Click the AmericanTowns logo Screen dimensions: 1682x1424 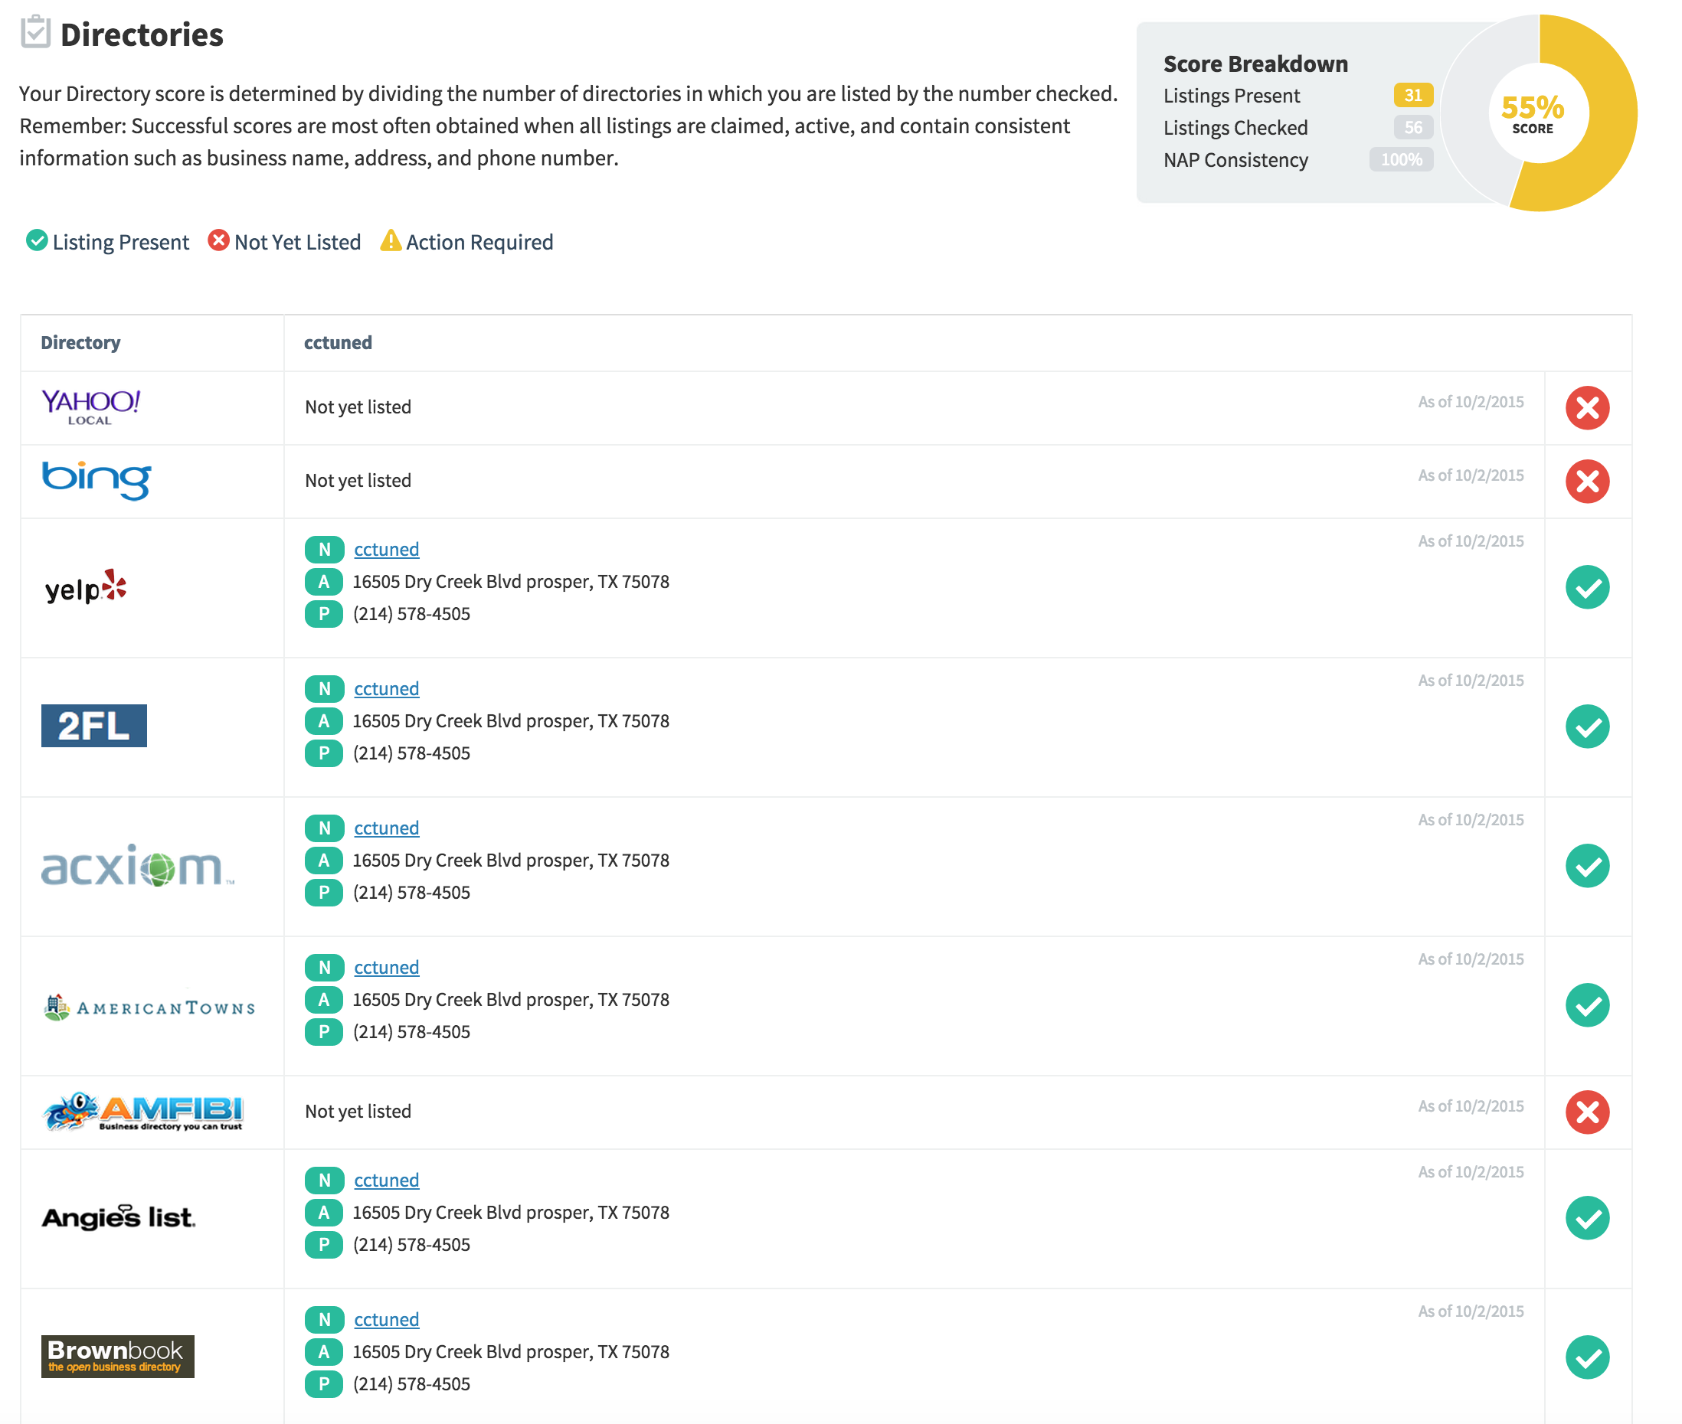[150, 1007]
